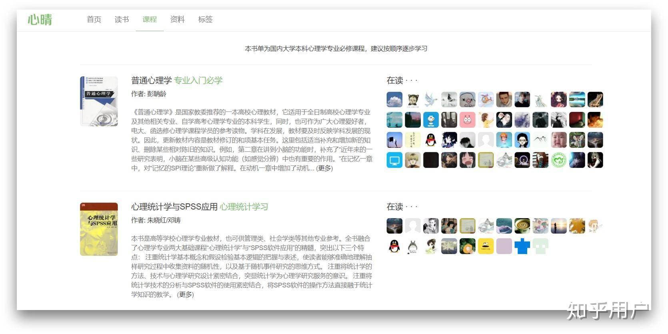The width and height of the screenshot is (668, 334).
Task: Click the latte coffee cup avatar
Action: (522, 226)
